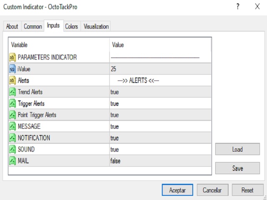Select the Point Trigger Alerts value true
The width and height of the screenshot is (267, 200).
(160, 115)
